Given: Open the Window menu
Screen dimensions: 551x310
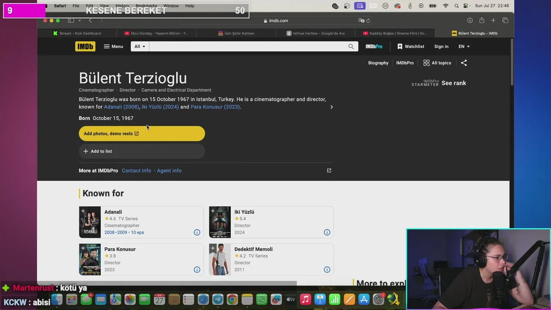Looking at the screenshot, I should [x=171, y=6].
